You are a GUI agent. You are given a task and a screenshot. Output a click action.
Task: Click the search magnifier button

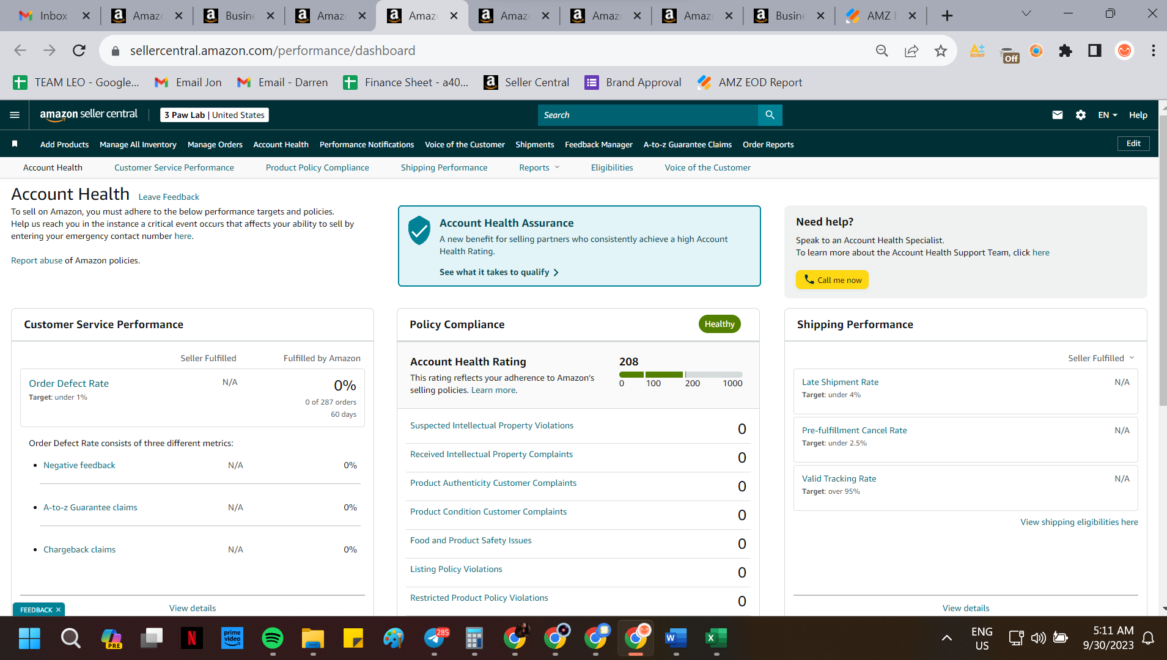click(x=770, y=115)
